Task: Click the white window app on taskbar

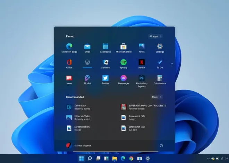Action: pyautogui.click(x=139, y=158)
